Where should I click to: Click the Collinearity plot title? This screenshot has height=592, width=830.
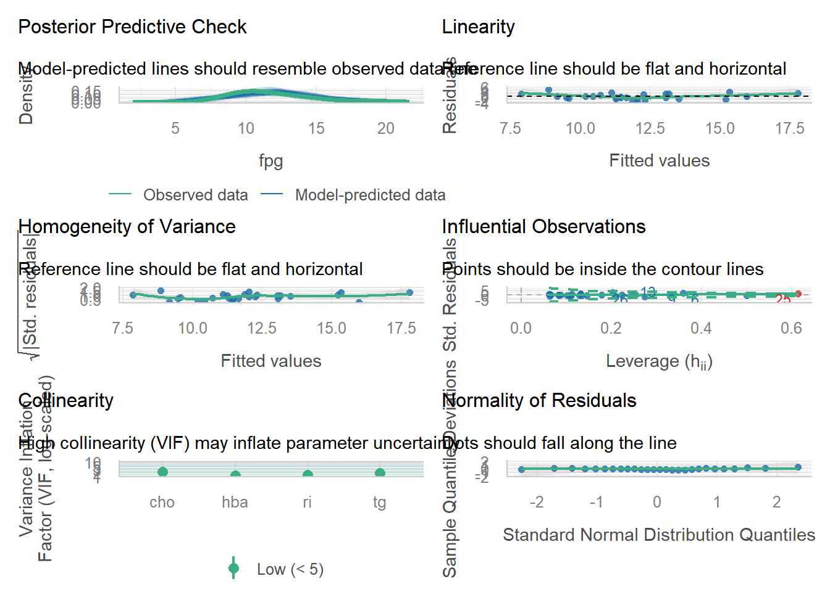tap(65, 400)
